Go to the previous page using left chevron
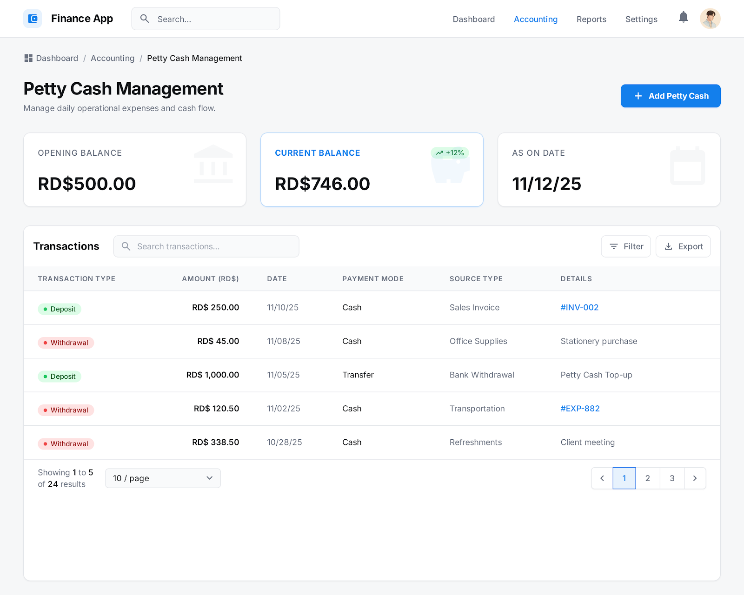 [x=602, y=478]
